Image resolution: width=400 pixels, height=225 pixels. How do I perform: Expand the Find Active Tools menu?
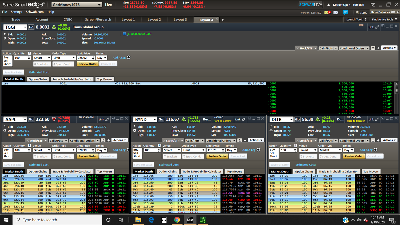(x=384, y=20)
